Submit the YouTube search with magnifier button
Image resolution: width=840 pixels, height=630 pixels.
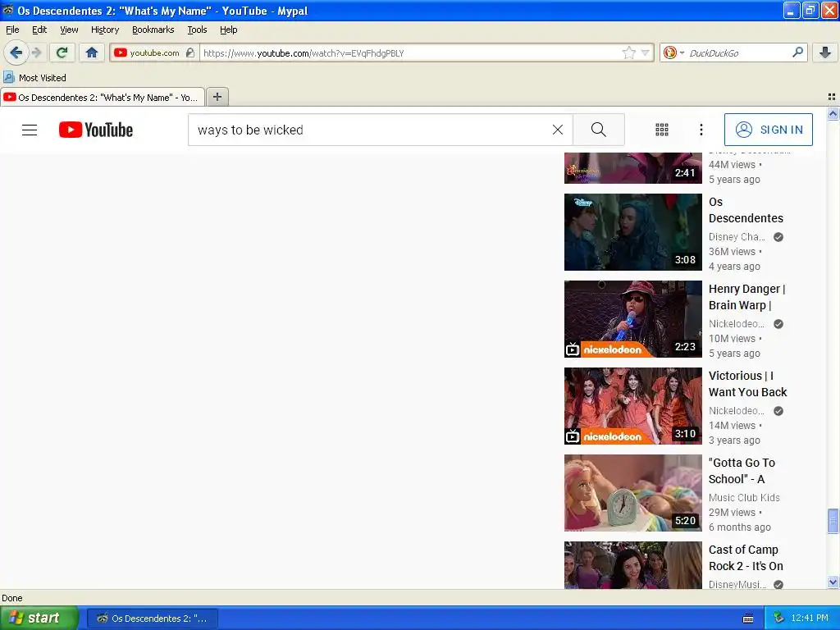tap(598, 130)
